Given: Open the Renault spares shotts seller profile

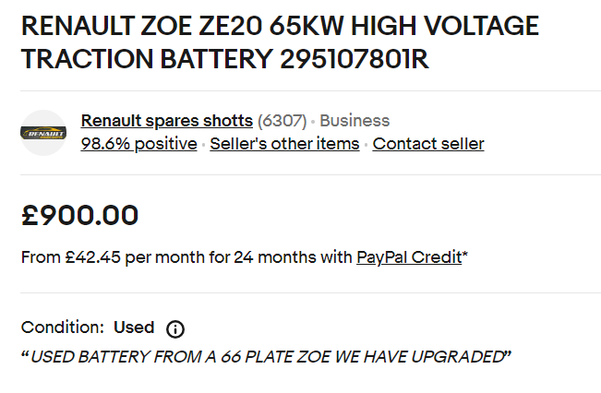Looking at the screenshot, I should [x=166, y=121].
